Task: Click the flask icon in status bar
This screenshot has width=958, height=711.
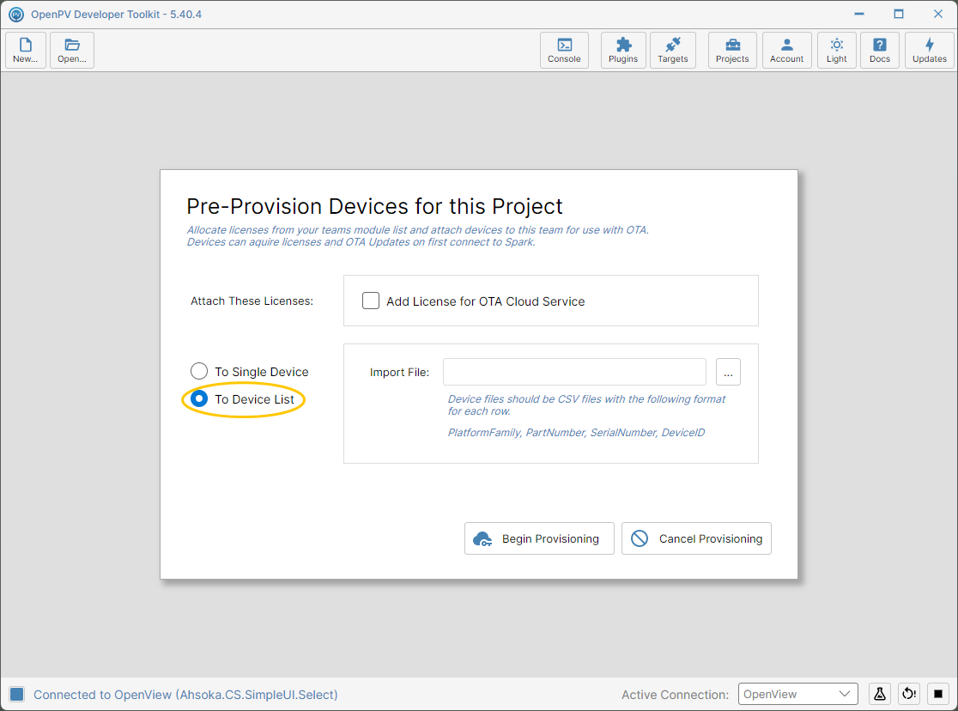Action: pyautogui.click(x=880, y=694)
